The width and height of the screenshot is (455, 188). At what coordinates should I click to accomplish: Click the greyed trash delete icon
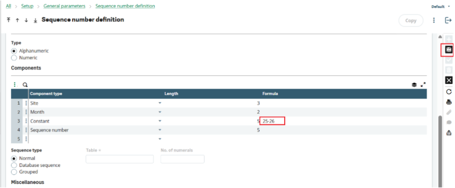[448, 70]
